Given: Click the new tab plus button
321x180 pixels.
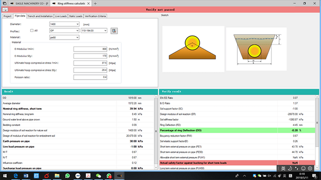Looking at the screenshot, I should [95, 3].
